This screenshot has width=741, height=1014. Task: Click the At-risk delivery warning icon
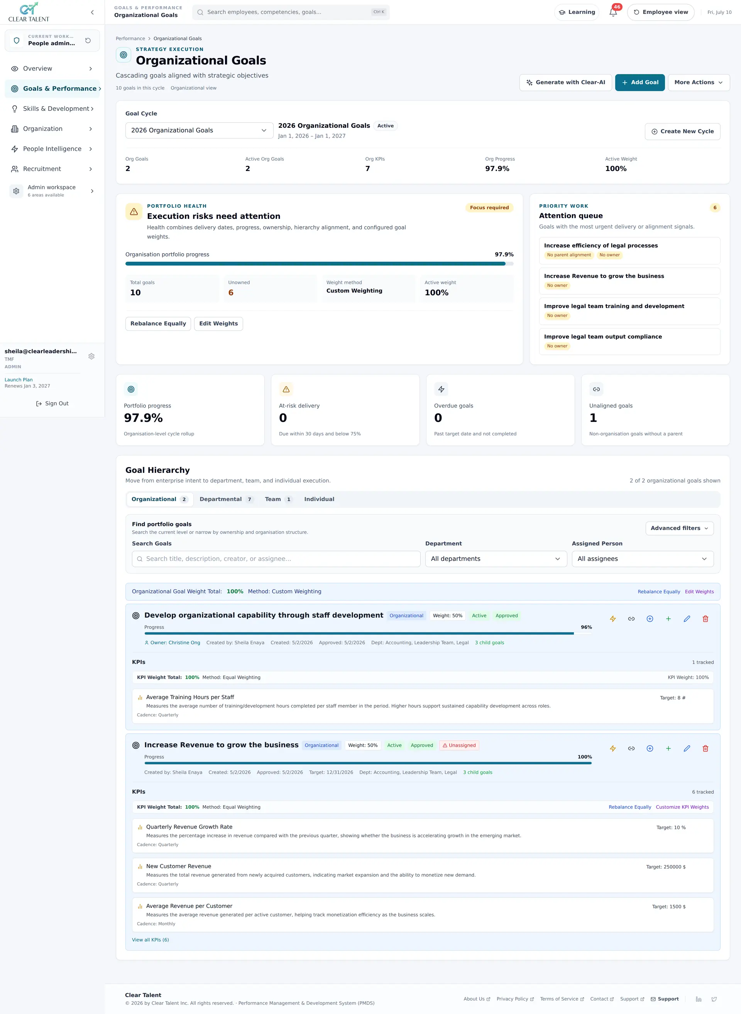(286, 389)
